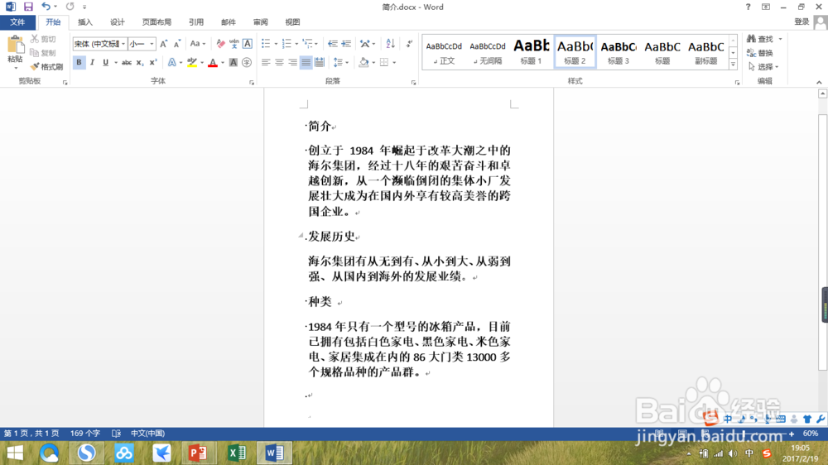This screenshot has height=465, width=828.
Task: Open the Find 查找 dropdown arrow
Action: 780,39
